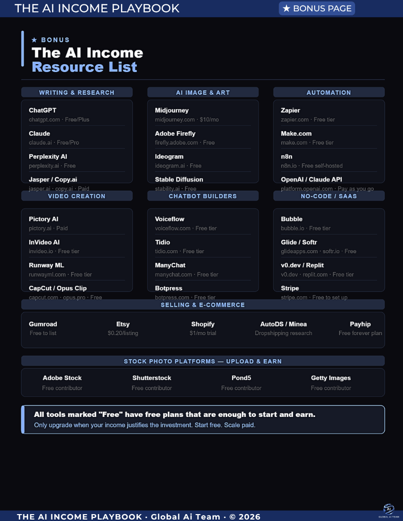Click the Bubble entry name
This screenshot has width=403, height=521.
point(291,219)
